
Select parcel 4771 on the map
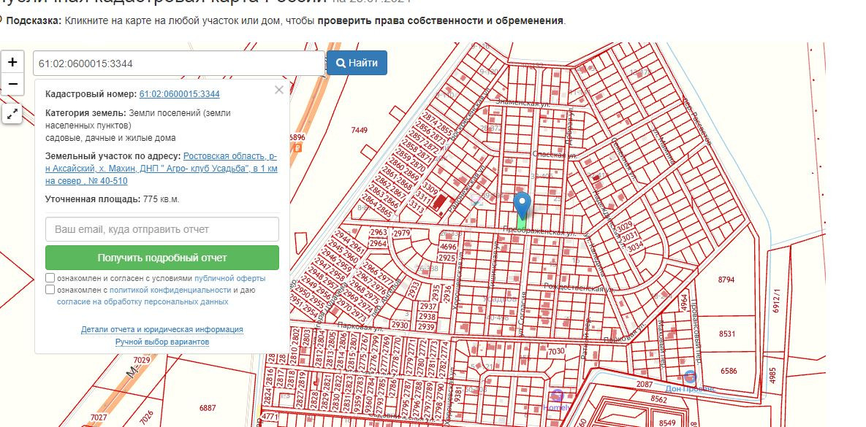(x=270, y=417)
